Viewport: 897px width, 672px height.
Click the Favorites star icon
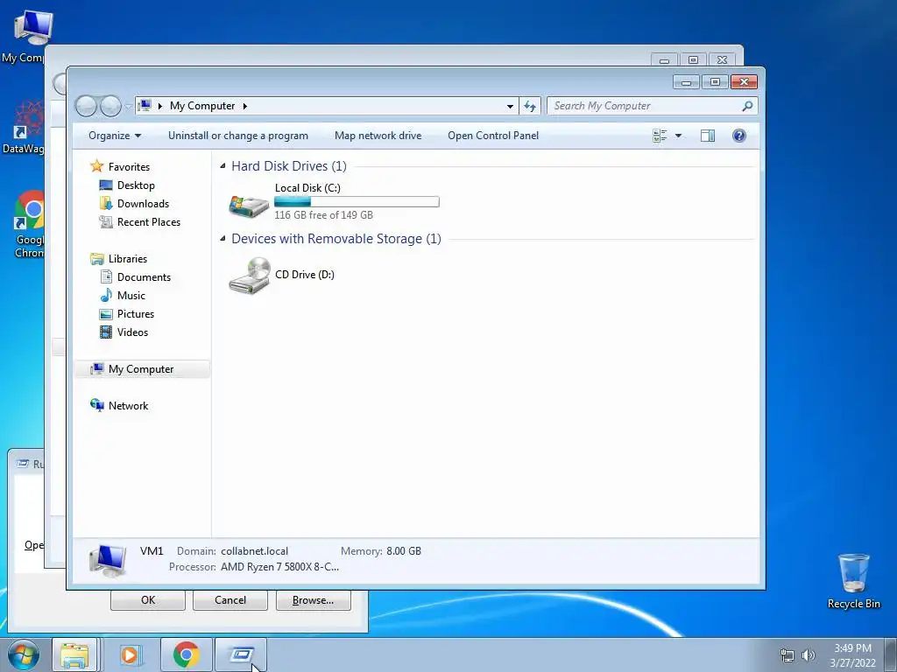96,166
